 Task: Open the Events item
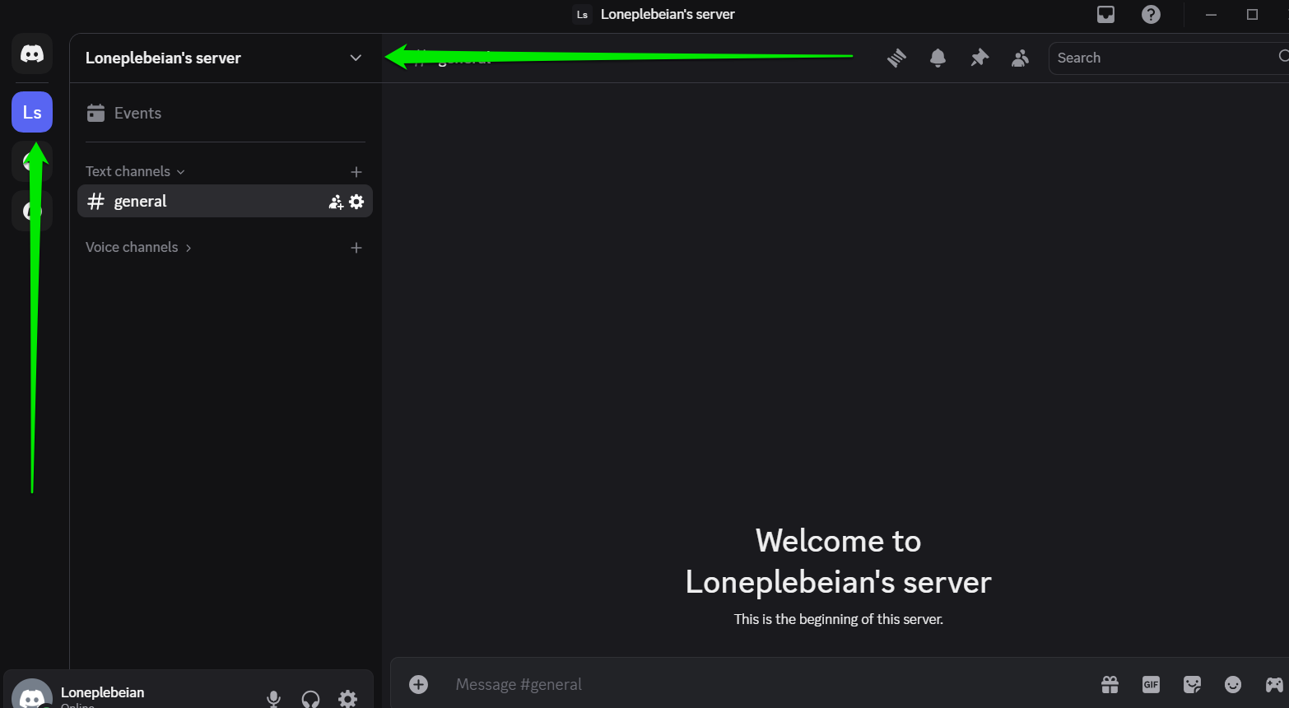(137, 113)
